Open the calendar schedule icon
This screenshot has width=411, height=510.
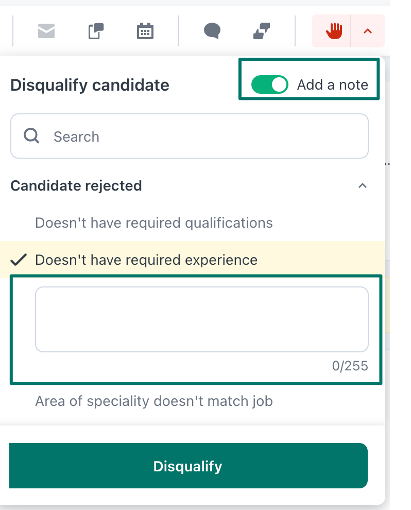coord(145,31)
